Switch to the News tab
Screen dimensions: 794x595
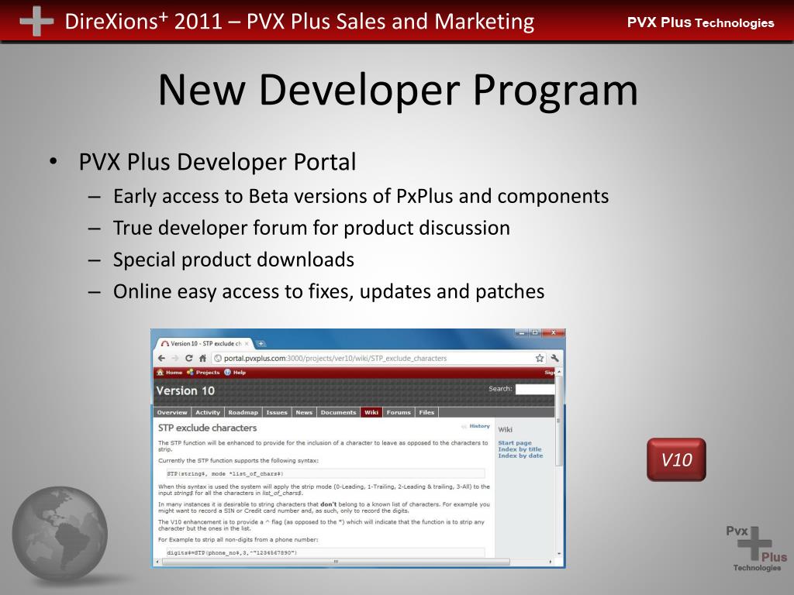[x=304, y=412]
